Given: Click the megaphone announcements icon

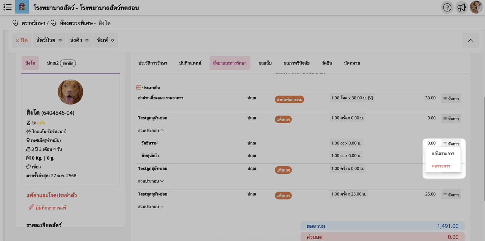Looking at the screenshot, I should point(461,7).
